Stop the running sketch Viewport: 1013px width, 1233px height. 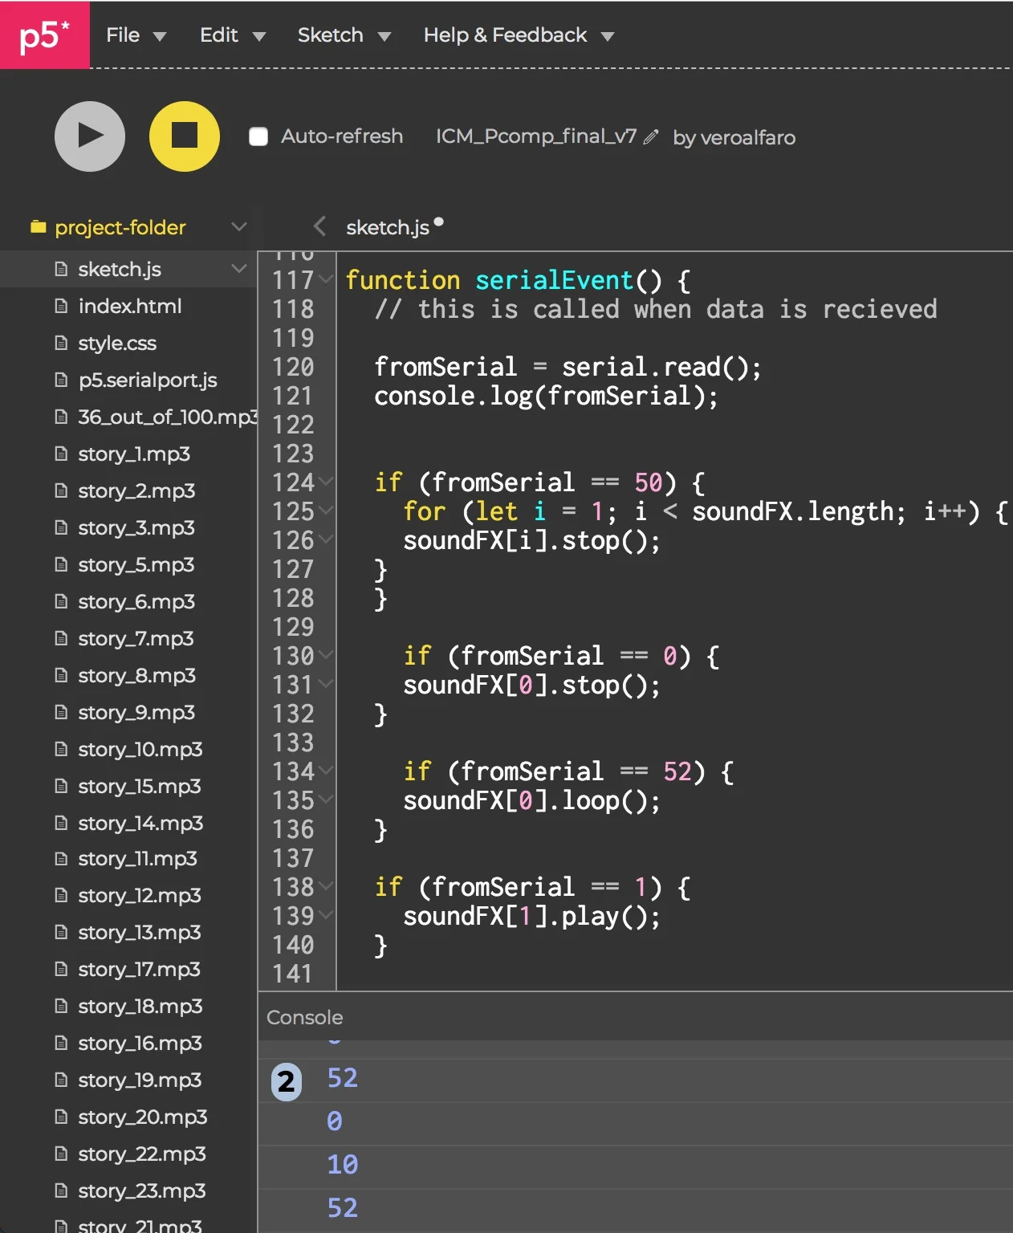pos(185,136)
